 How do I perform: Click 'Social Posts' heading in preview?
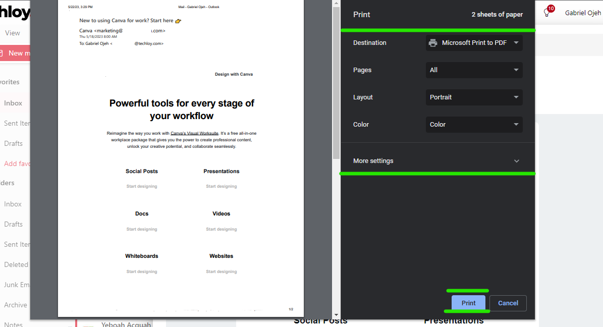point(141,171)
